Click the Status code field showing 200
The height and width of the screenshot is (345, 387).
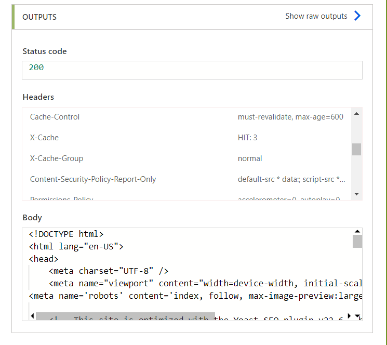(192, 70)
